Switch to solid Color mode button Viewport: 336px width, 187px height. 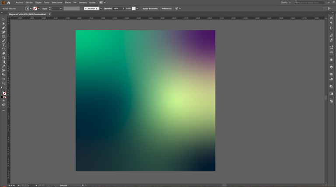[x=2, y=97]
